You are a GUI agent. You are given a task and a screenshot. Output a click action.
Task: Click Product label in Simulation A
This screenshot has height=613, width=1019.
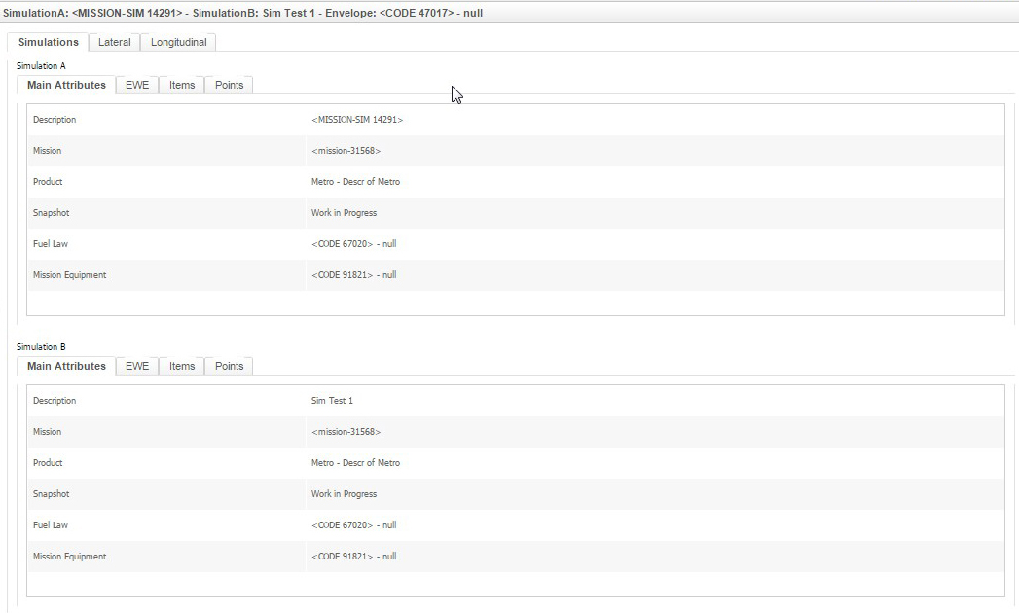coord(48,182)
